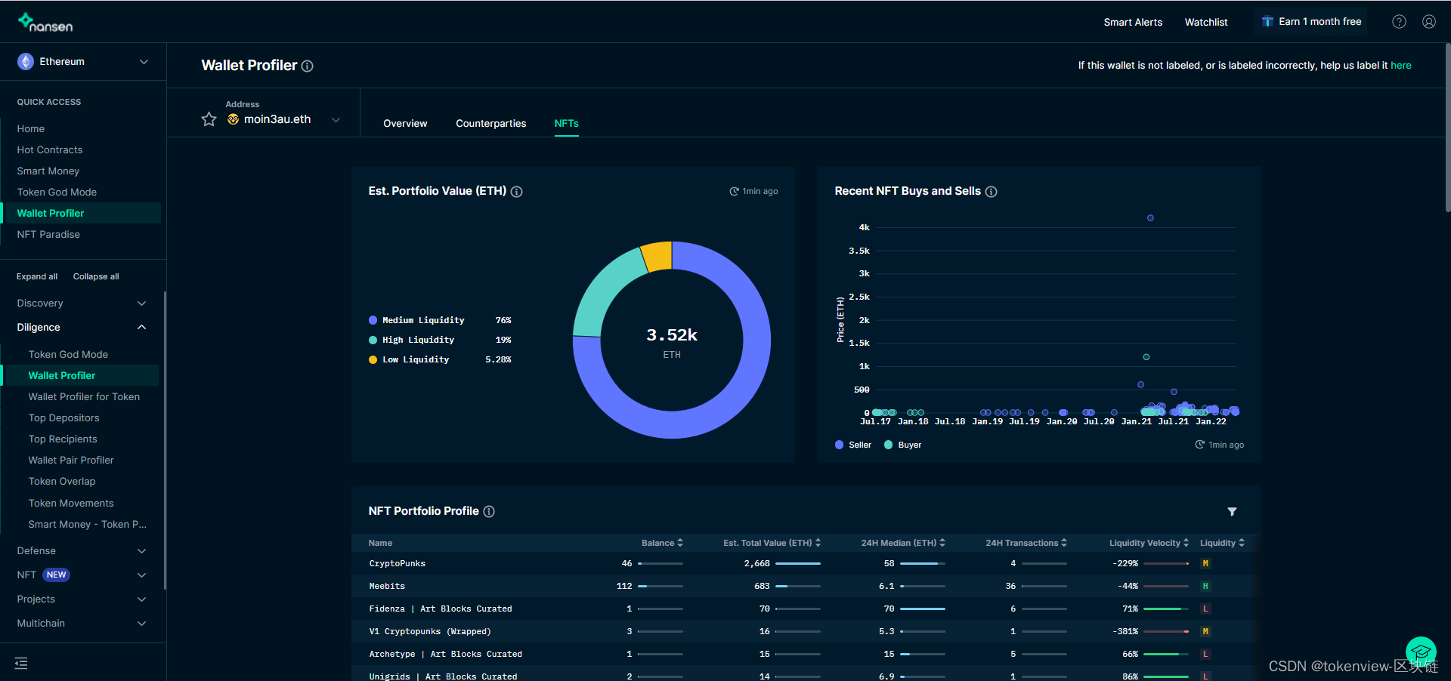
Task: Go to Home in Quick Access
Action: click(31, 129)
